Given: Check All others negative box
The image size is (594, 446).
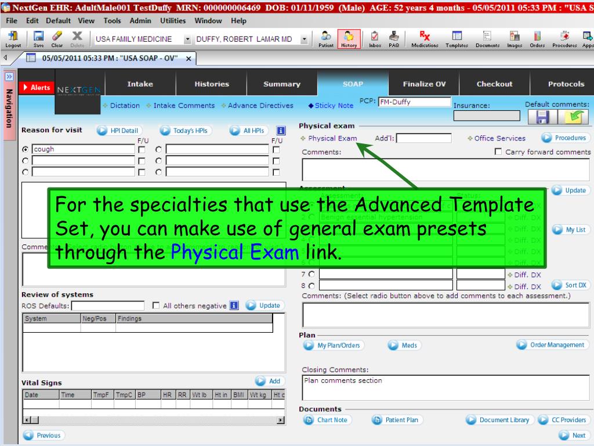Looking at the screenshot, I should [x=155, y=305].
